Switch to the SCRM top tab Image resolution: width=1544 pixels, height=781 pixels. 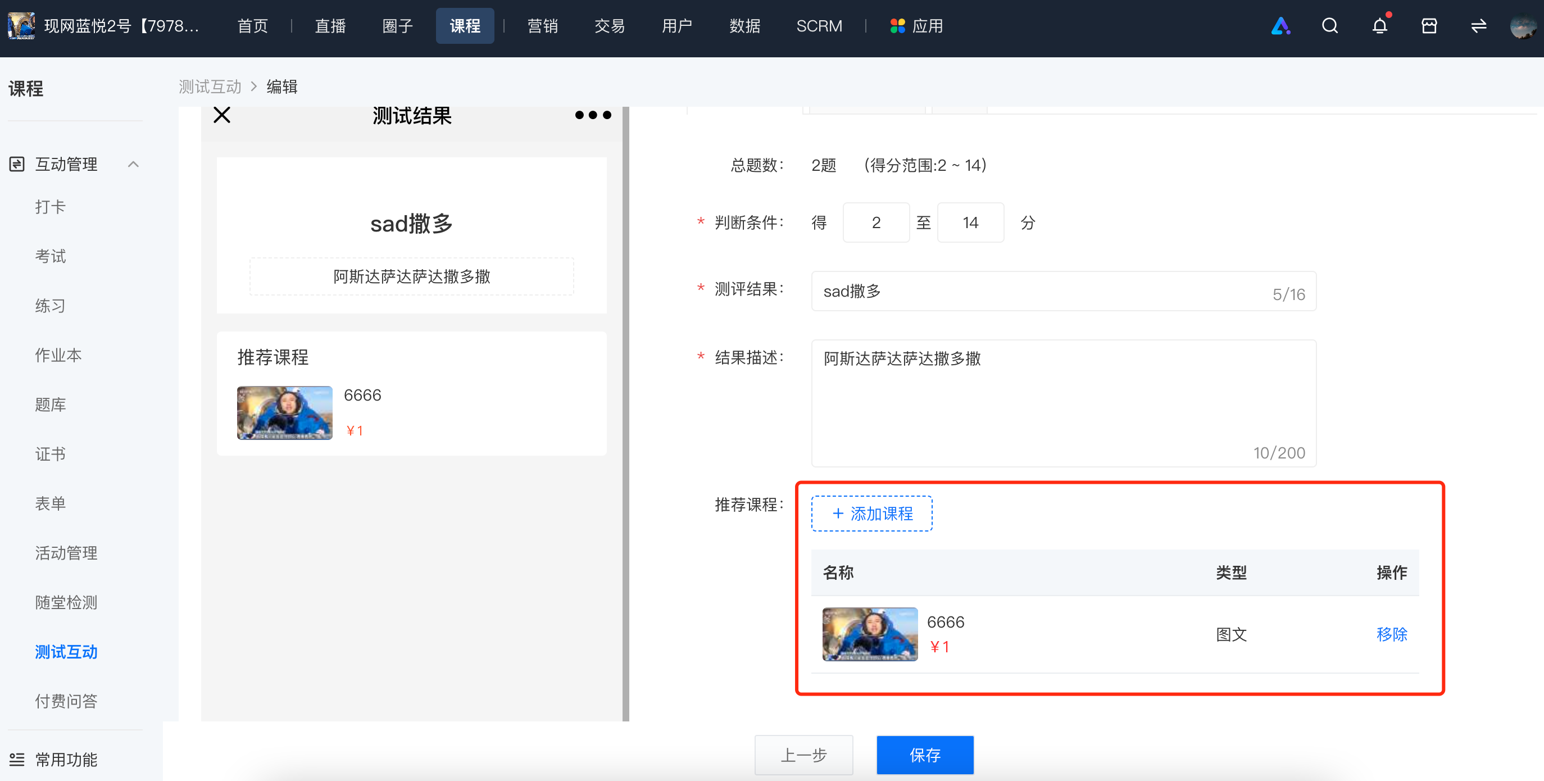tap(819, 26)
